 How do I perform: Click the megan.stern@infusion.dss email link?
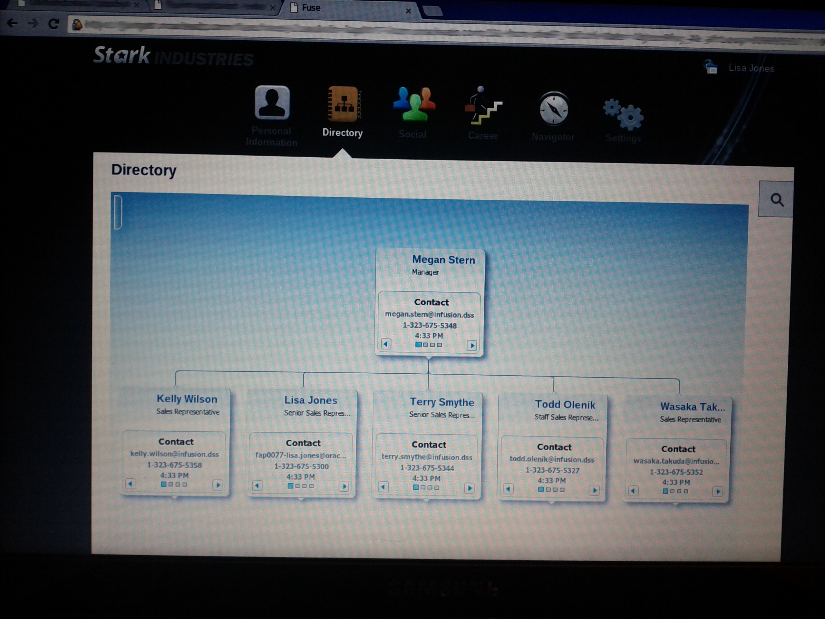click(429, 315)
